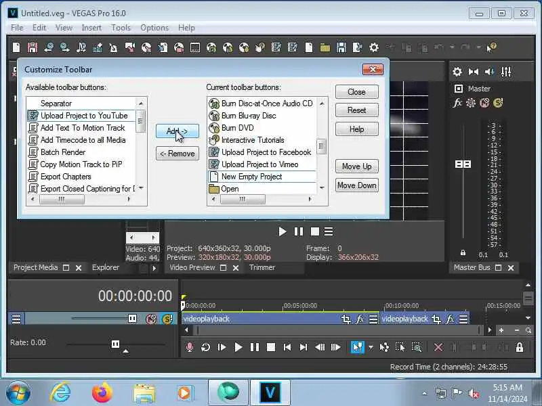Image resolution: width=542 pixels, height=406 pixels.
Task: Click the Add -> button
Action: coord(178,131)
